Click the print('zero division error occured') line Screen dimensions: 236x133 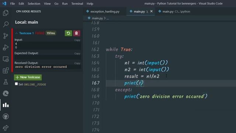(x=166, y=96)
